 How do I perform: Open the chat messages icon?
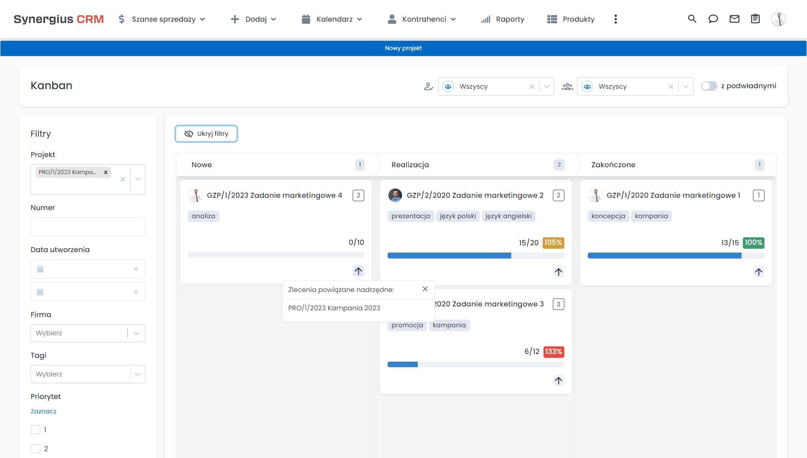coord(713,19)
